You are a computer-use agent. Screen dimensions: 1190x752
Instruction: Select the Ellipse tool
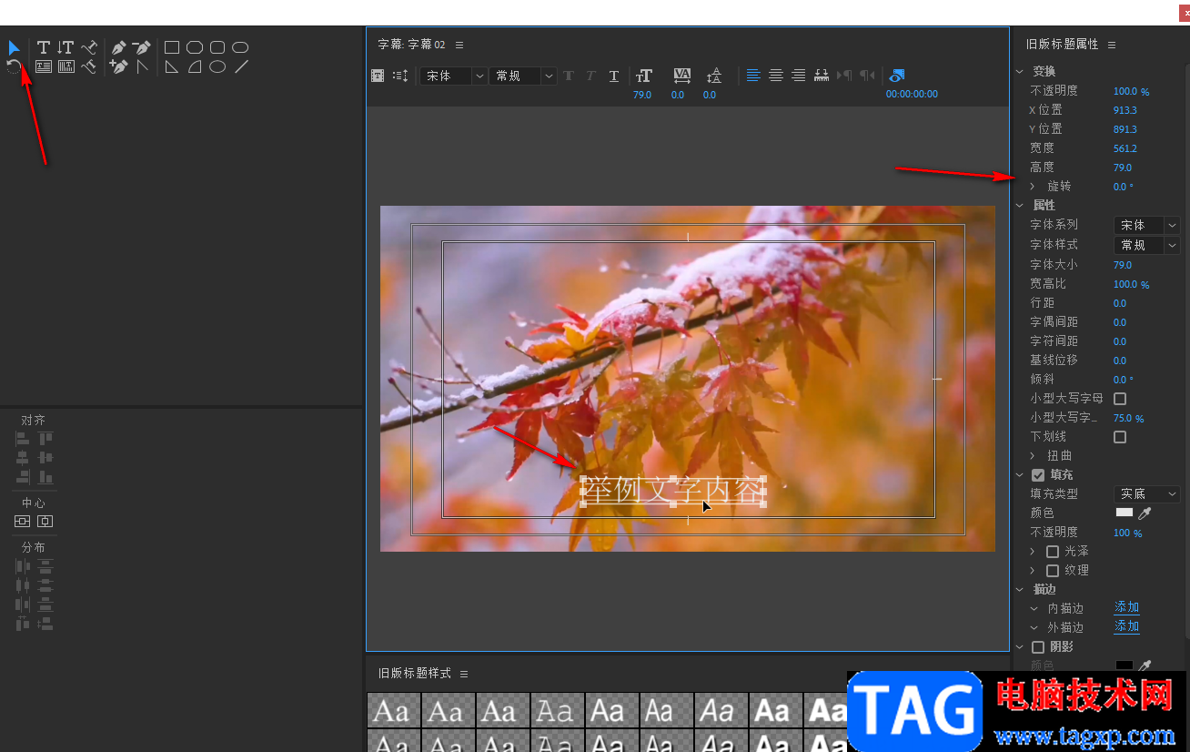click(217, 66)
